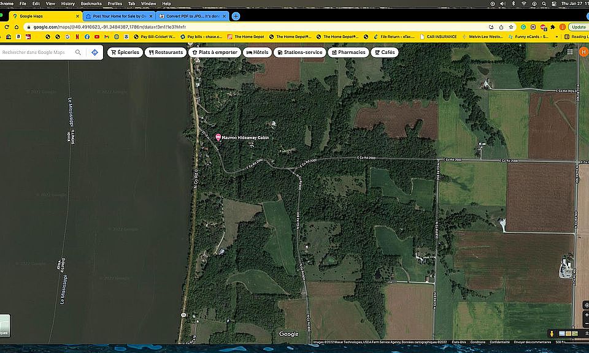The width and height of the screenshot is (589, 353).
Task: Click the Chrome address bar URL
Action: pos(109,27)
